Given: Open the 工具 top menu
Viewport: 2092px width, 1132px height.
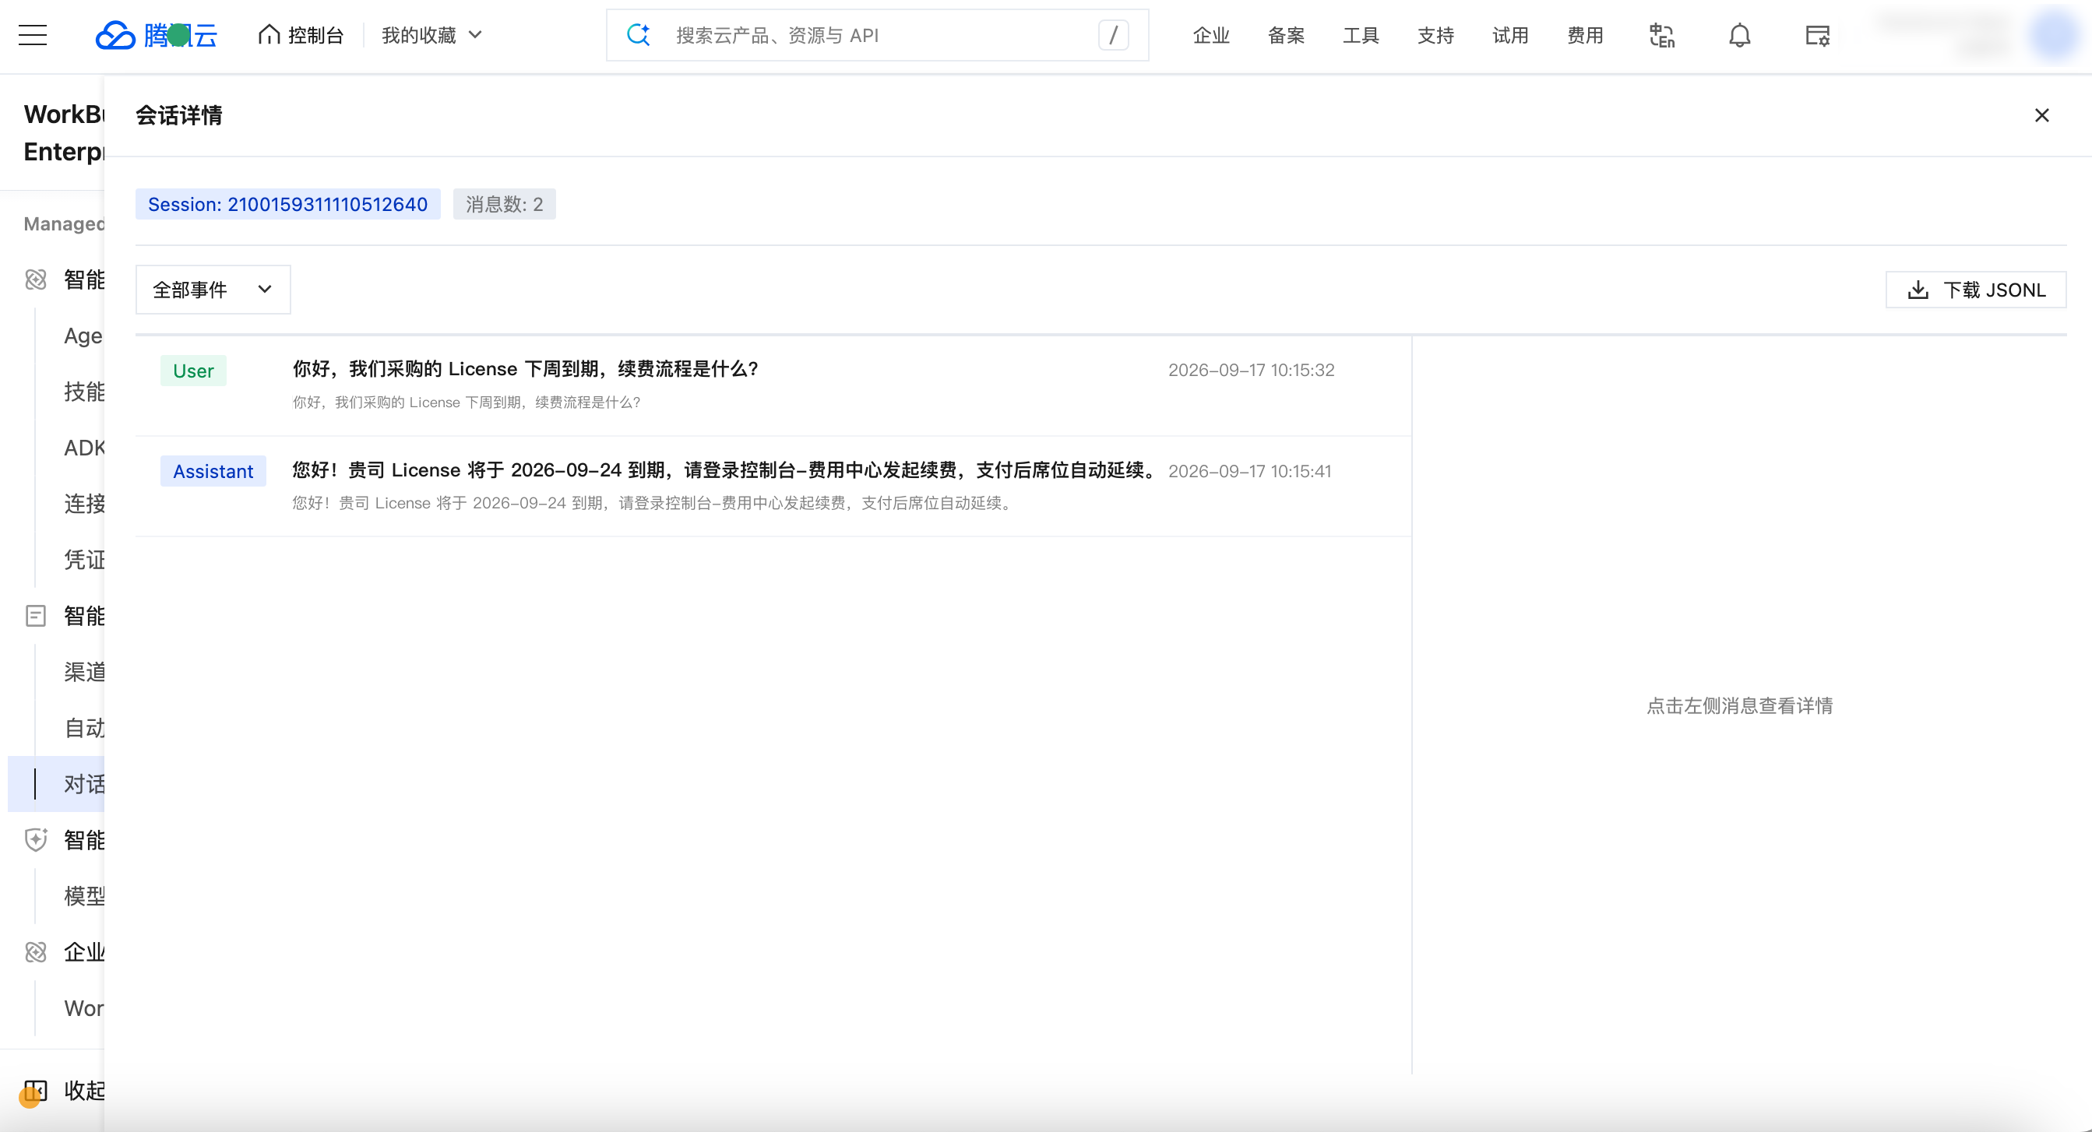Looking at the screenshot, I should pos(1361,35).
